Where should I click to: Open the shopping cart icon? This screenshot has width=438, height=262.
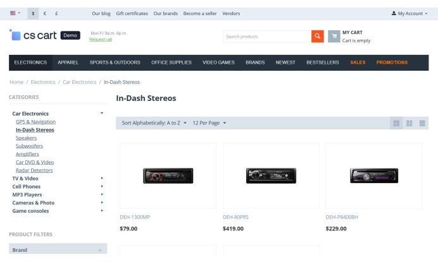tap(334, 37)
